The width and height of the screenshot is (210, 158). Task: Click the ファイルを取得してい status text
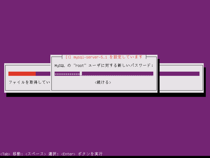coord(30,82)
